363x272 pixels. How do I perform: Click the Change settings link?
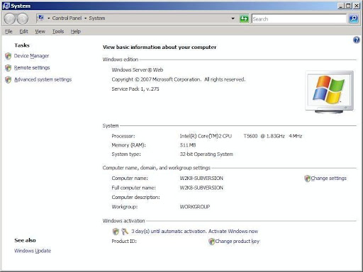[x=328, y=178]
